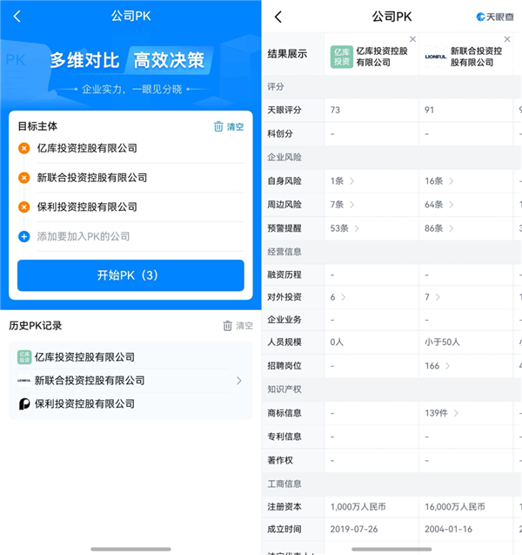Viewport: 522px width, 555px height.
Task: Tap the back arrow on left PK screen
Action: [x=17, y=17]
